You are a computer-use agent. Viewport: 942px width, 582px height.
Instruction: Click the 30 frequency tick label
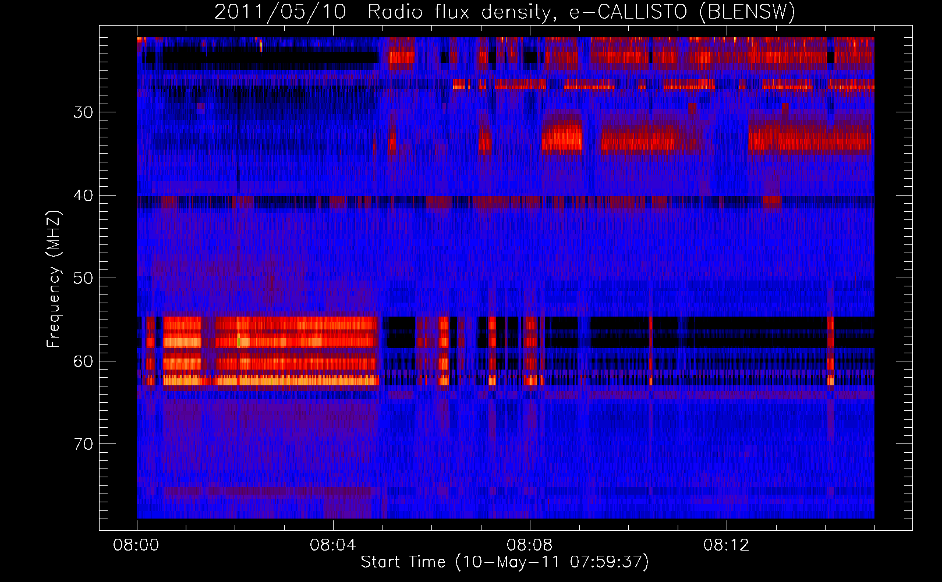[83, 112]
